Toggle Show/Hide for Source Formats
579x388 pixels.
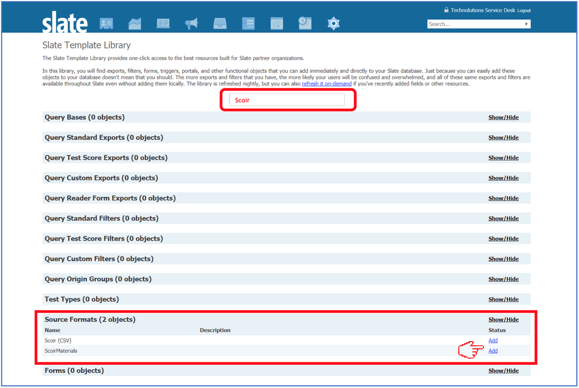click(503, 319)
